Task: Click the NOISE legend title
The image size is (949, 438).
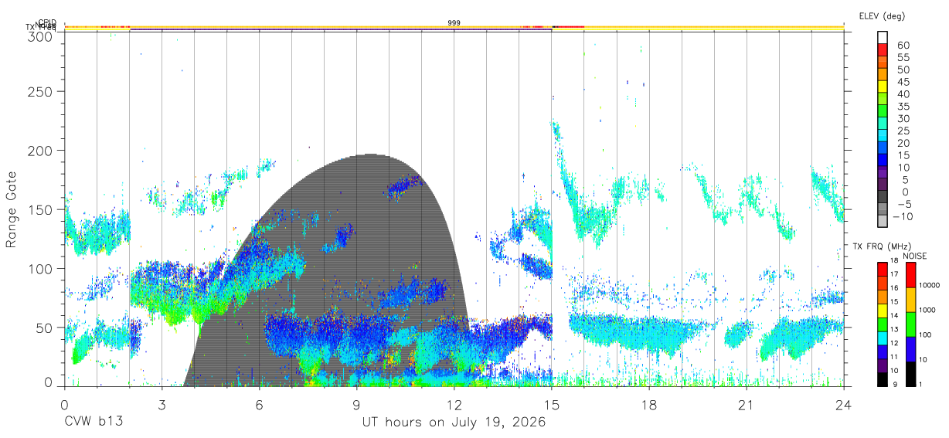Action: (x=915, y=256)
